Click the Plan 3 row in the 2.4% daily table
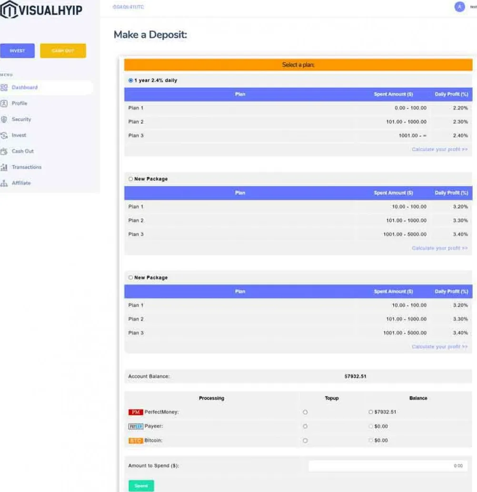The image size is (477, 492). click(x=298, y=136)
